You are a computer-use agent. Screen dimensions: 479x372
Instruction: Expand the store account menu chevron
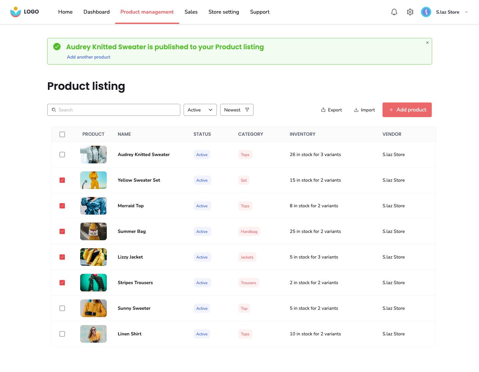pos(466,12)
